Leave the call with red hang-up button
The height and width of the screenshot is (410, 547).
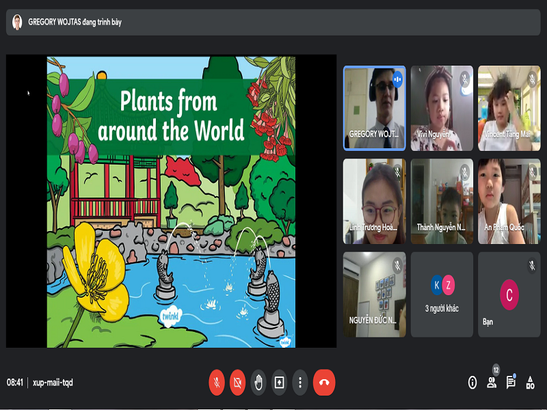pyautogui.click(x=324, y=383)
